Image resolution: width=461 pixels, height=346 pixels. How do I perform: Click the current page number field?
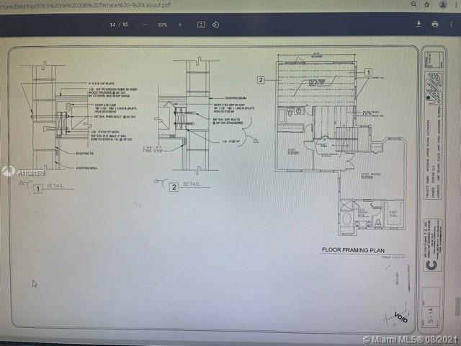112,25
